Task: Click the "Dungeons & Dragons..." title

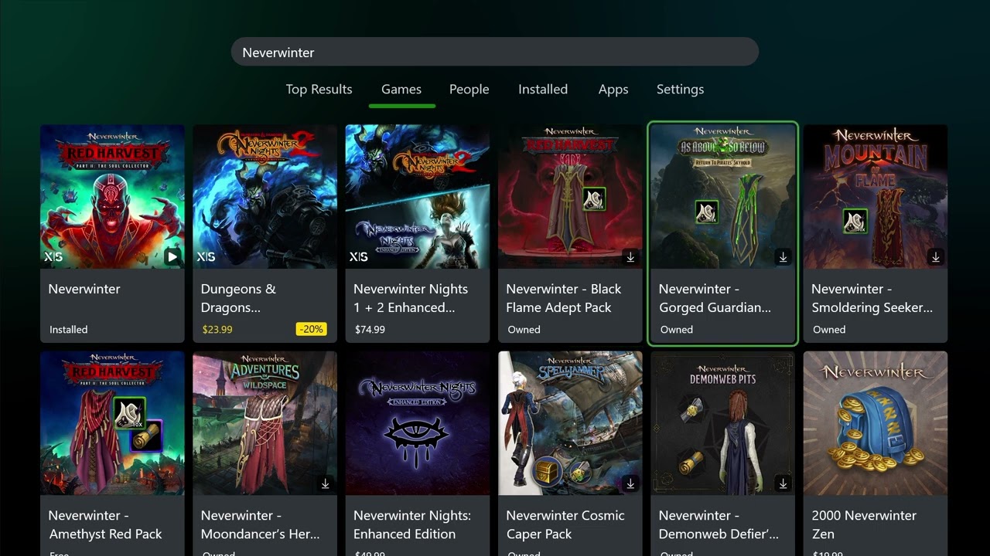Action: (x=238, y=298)
